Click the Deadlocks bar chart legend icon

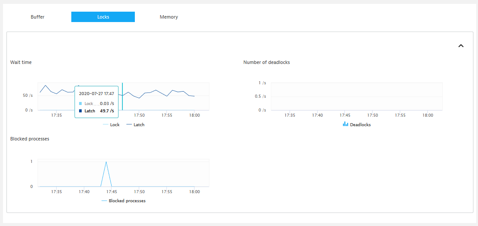click(x=345, y=124)
